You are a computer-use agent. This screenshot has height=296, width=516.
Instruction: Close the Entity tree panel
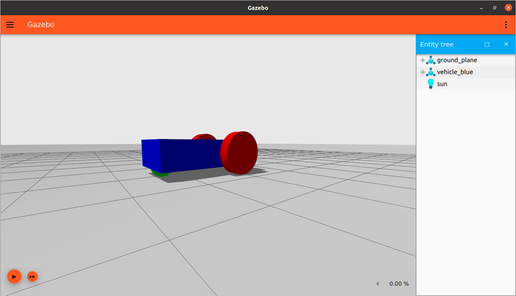506,44
